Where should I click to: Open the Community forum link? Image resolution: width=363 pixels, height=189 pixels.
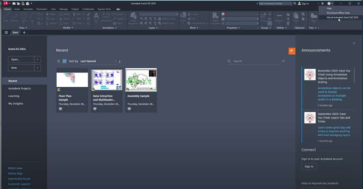point(19,179)
